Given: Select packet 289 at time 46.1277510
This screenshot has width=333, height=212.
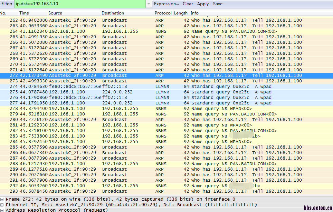Looking at the screenshot, I should (166, 169).
